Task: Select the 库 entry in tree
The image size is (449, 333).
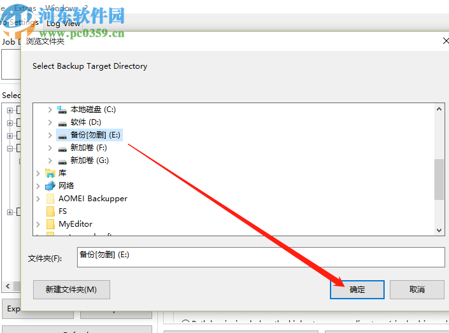Action: 62,173
